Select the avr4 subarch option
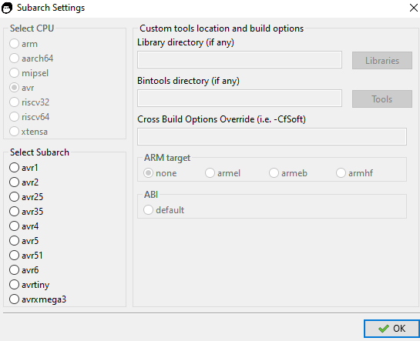Screen dimensions: 420x341 [24, 226]
